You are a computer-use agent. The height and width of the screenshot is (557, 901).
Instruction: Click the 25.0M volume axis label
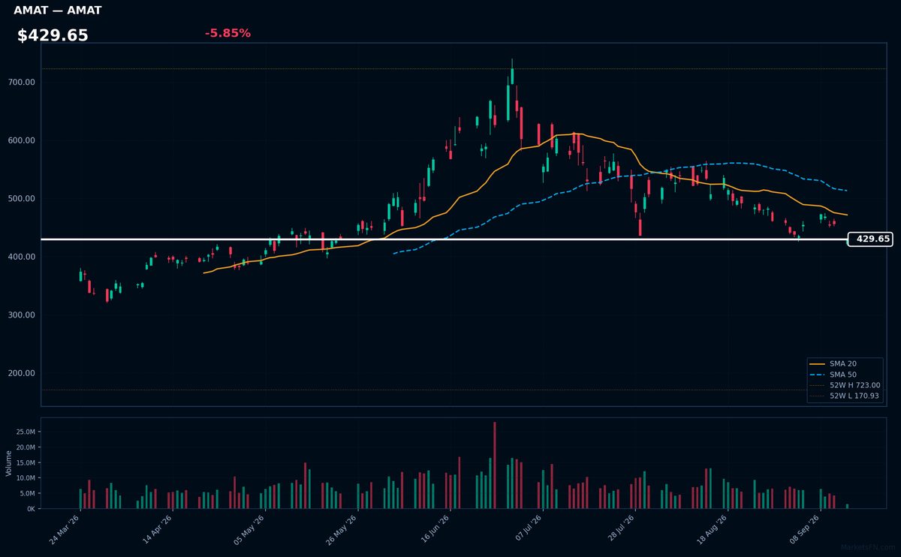[26, 432]
